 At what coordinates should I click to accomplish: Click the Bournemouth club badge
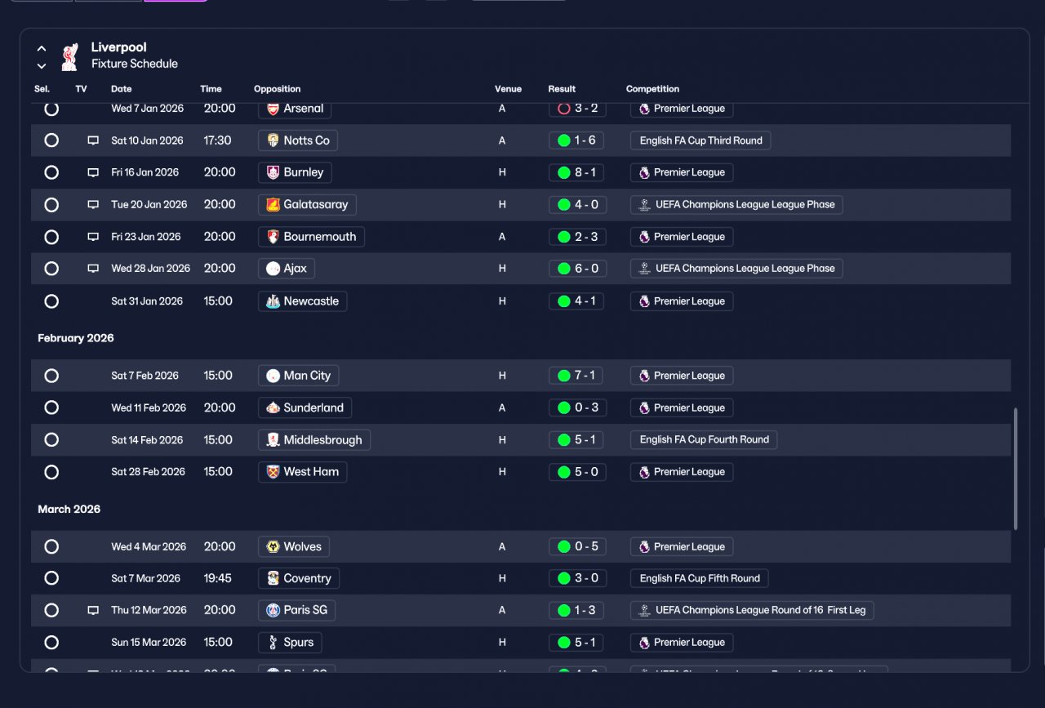pyautogui.click(x=273, y=237)
